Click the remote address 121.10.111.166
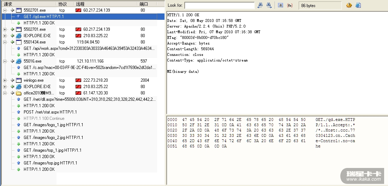The width and height of the screenshot is (388, 186). (90, 61)
